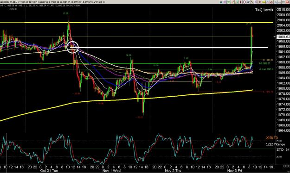Viewport: 290px width, 173px height.
Task: Click the 1976.00 price axis label
Action: point(283,99)
